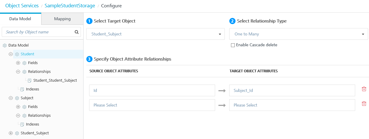This screenshot has height=139, width=369.
Task: Switch to the Mapping tab
Action: coord(62,19)
